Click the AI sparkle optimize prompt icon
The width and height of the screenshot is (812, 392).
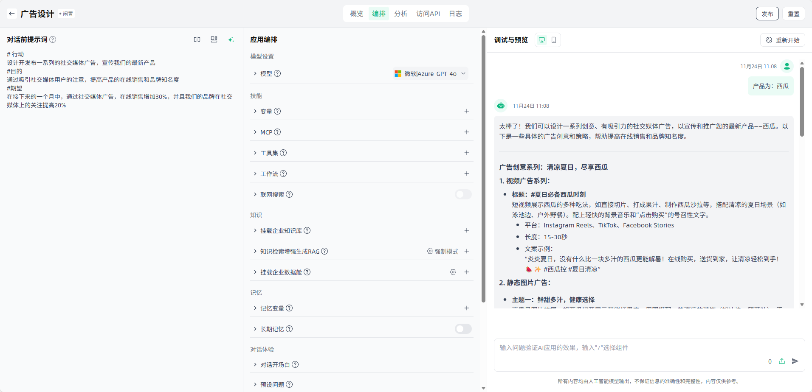(x=231, y=39)
